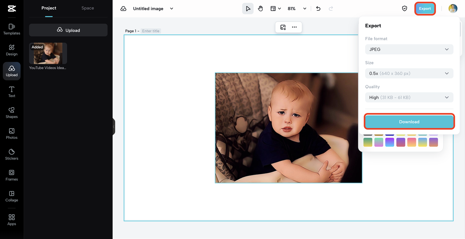This screenshot has width=465, height=239.
Task: Open the Design sidebar panel
Action: [12, 50]
